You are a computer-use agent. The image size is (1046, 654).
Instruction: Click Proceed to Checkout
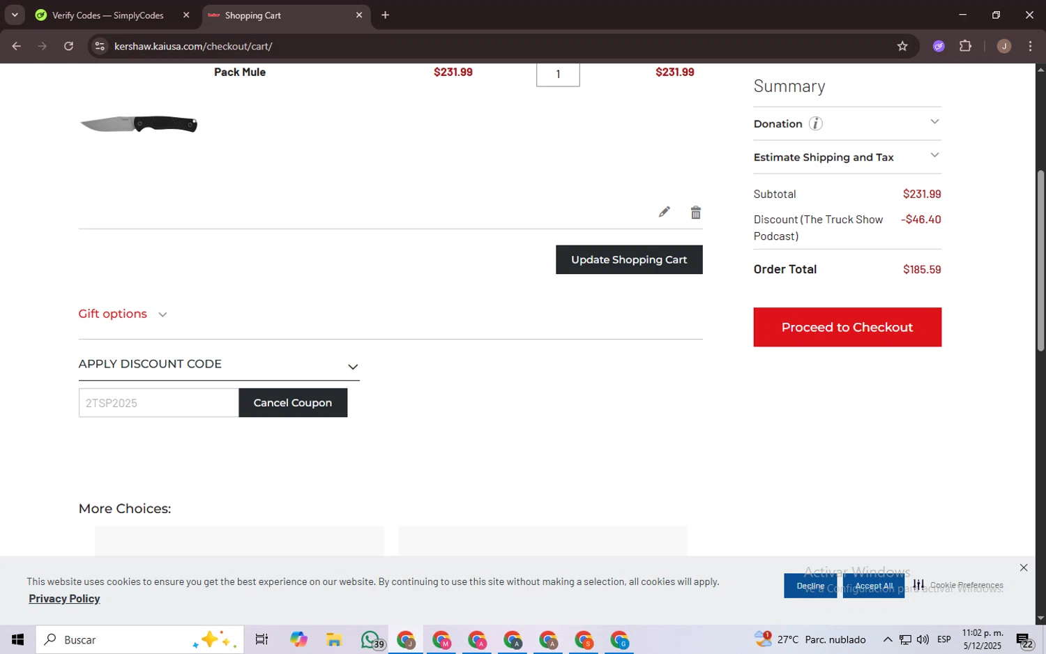pos(847,327)
